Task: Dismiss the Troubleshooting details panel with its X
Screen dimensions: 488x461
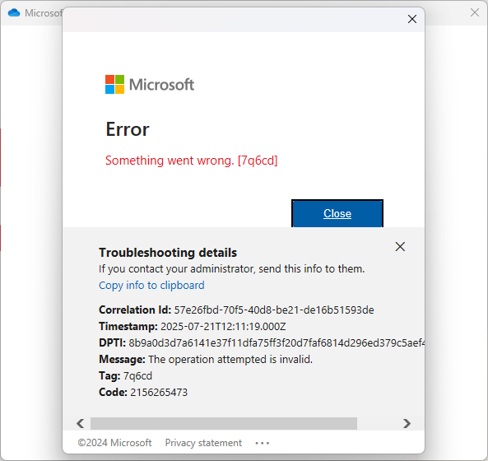Action: [400, 246]
